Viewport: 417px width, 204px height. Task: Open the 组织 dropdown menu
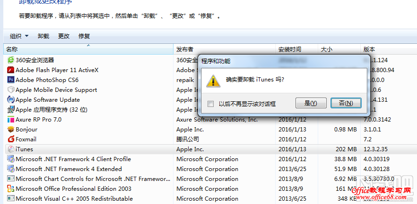tap(19, 36)
